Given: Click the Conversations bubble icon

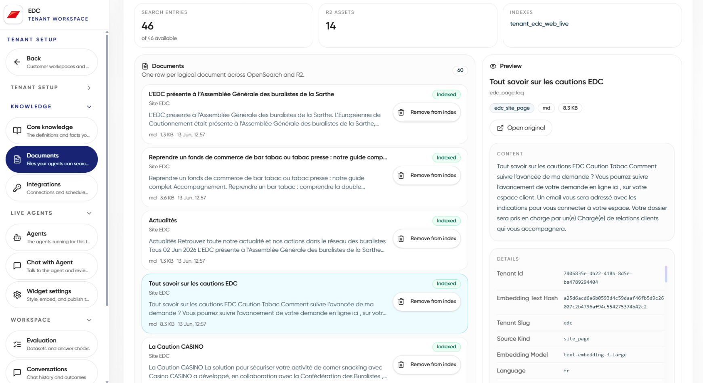Looking at the screenshot, I should (x=17, y=373).
